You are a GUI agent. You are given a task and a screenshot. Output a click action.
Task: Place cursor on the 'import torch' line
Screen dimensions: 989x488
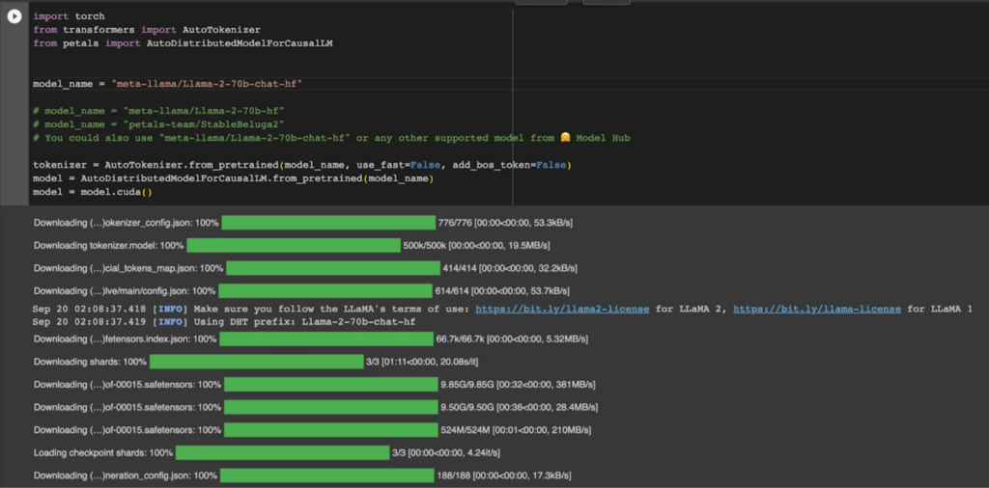(70, 16)
